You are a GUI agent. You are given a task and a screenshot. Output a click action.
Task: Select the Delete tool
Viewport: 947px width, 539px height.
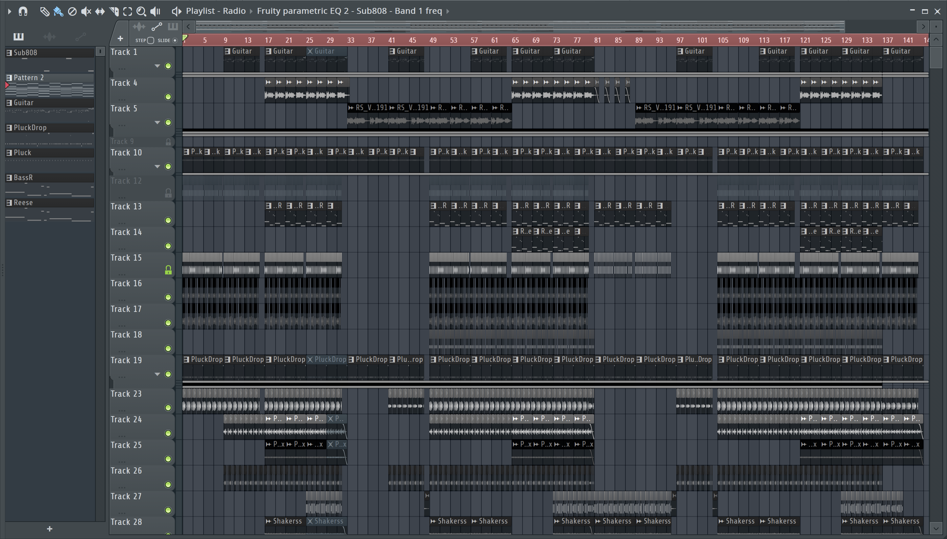[x=72, y=12]
